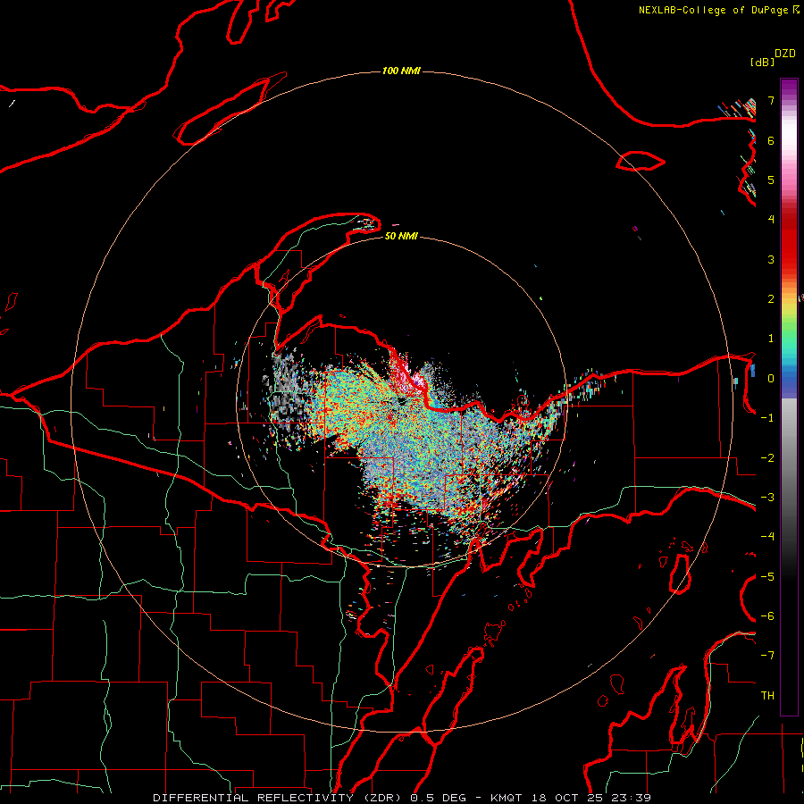Click the -6 value on the color scale
The height and width of the screenshot is (804, 804).
tap(767, 616)
